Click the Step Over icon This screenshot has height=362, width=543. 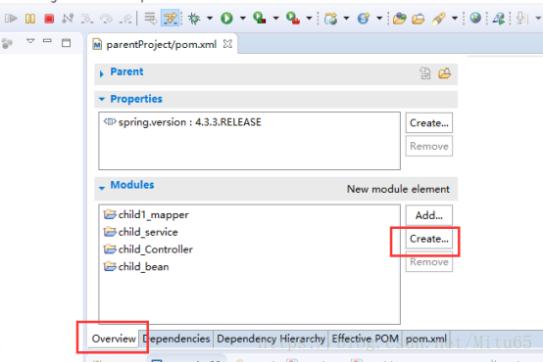point(106,18)
